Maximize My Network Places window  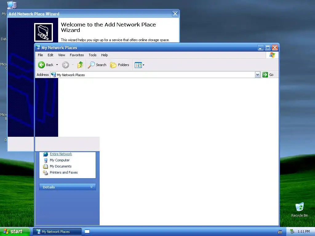coord(268,48)
